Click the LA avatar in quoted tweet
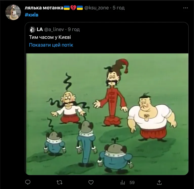Image resolution: width=194 pixels, height=189 pixels. 32,30
